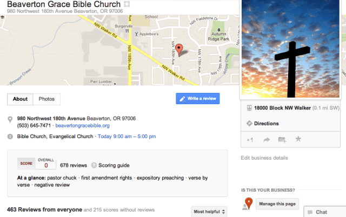Click the share arrow icon
The width and height of the screenshot is (346, 217).
(x=266, y=139)
